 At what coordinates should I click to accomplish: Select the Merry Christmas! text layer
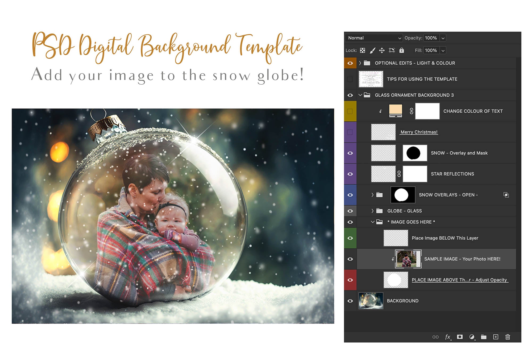click(419, 132)
